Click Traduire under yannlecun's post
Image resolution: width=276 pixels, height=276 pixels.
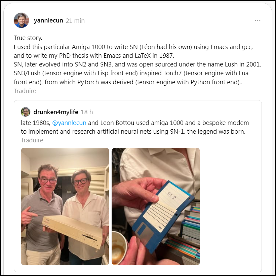coord(25,91)
